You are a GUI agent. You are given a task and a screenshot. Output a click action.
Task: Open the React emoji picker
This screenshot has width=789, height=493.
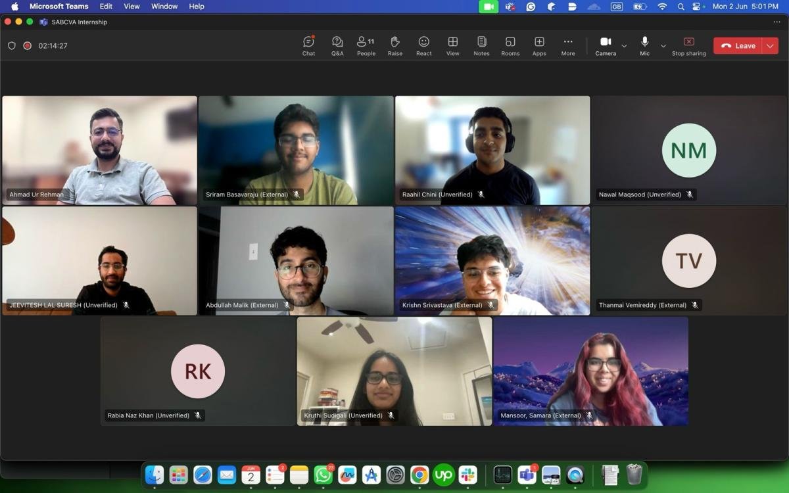[423, 45]
